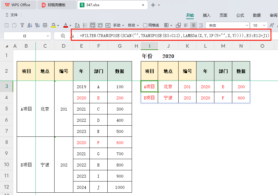The width and height of the screenshot is (278, 195).
Task: Click the merge cells icon
Action: (x=100, y=25)
